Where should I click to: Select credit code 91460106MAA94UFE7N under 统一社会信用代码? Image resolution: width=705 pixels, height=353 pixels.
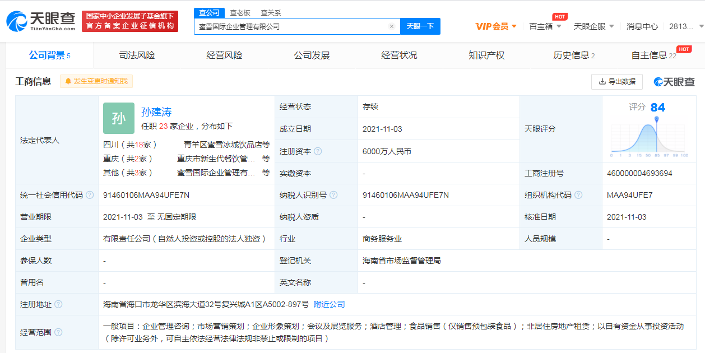[146, 195]
